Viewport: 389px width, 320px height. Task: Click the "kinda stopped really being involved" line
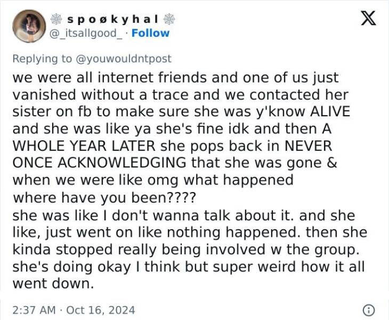139,250
